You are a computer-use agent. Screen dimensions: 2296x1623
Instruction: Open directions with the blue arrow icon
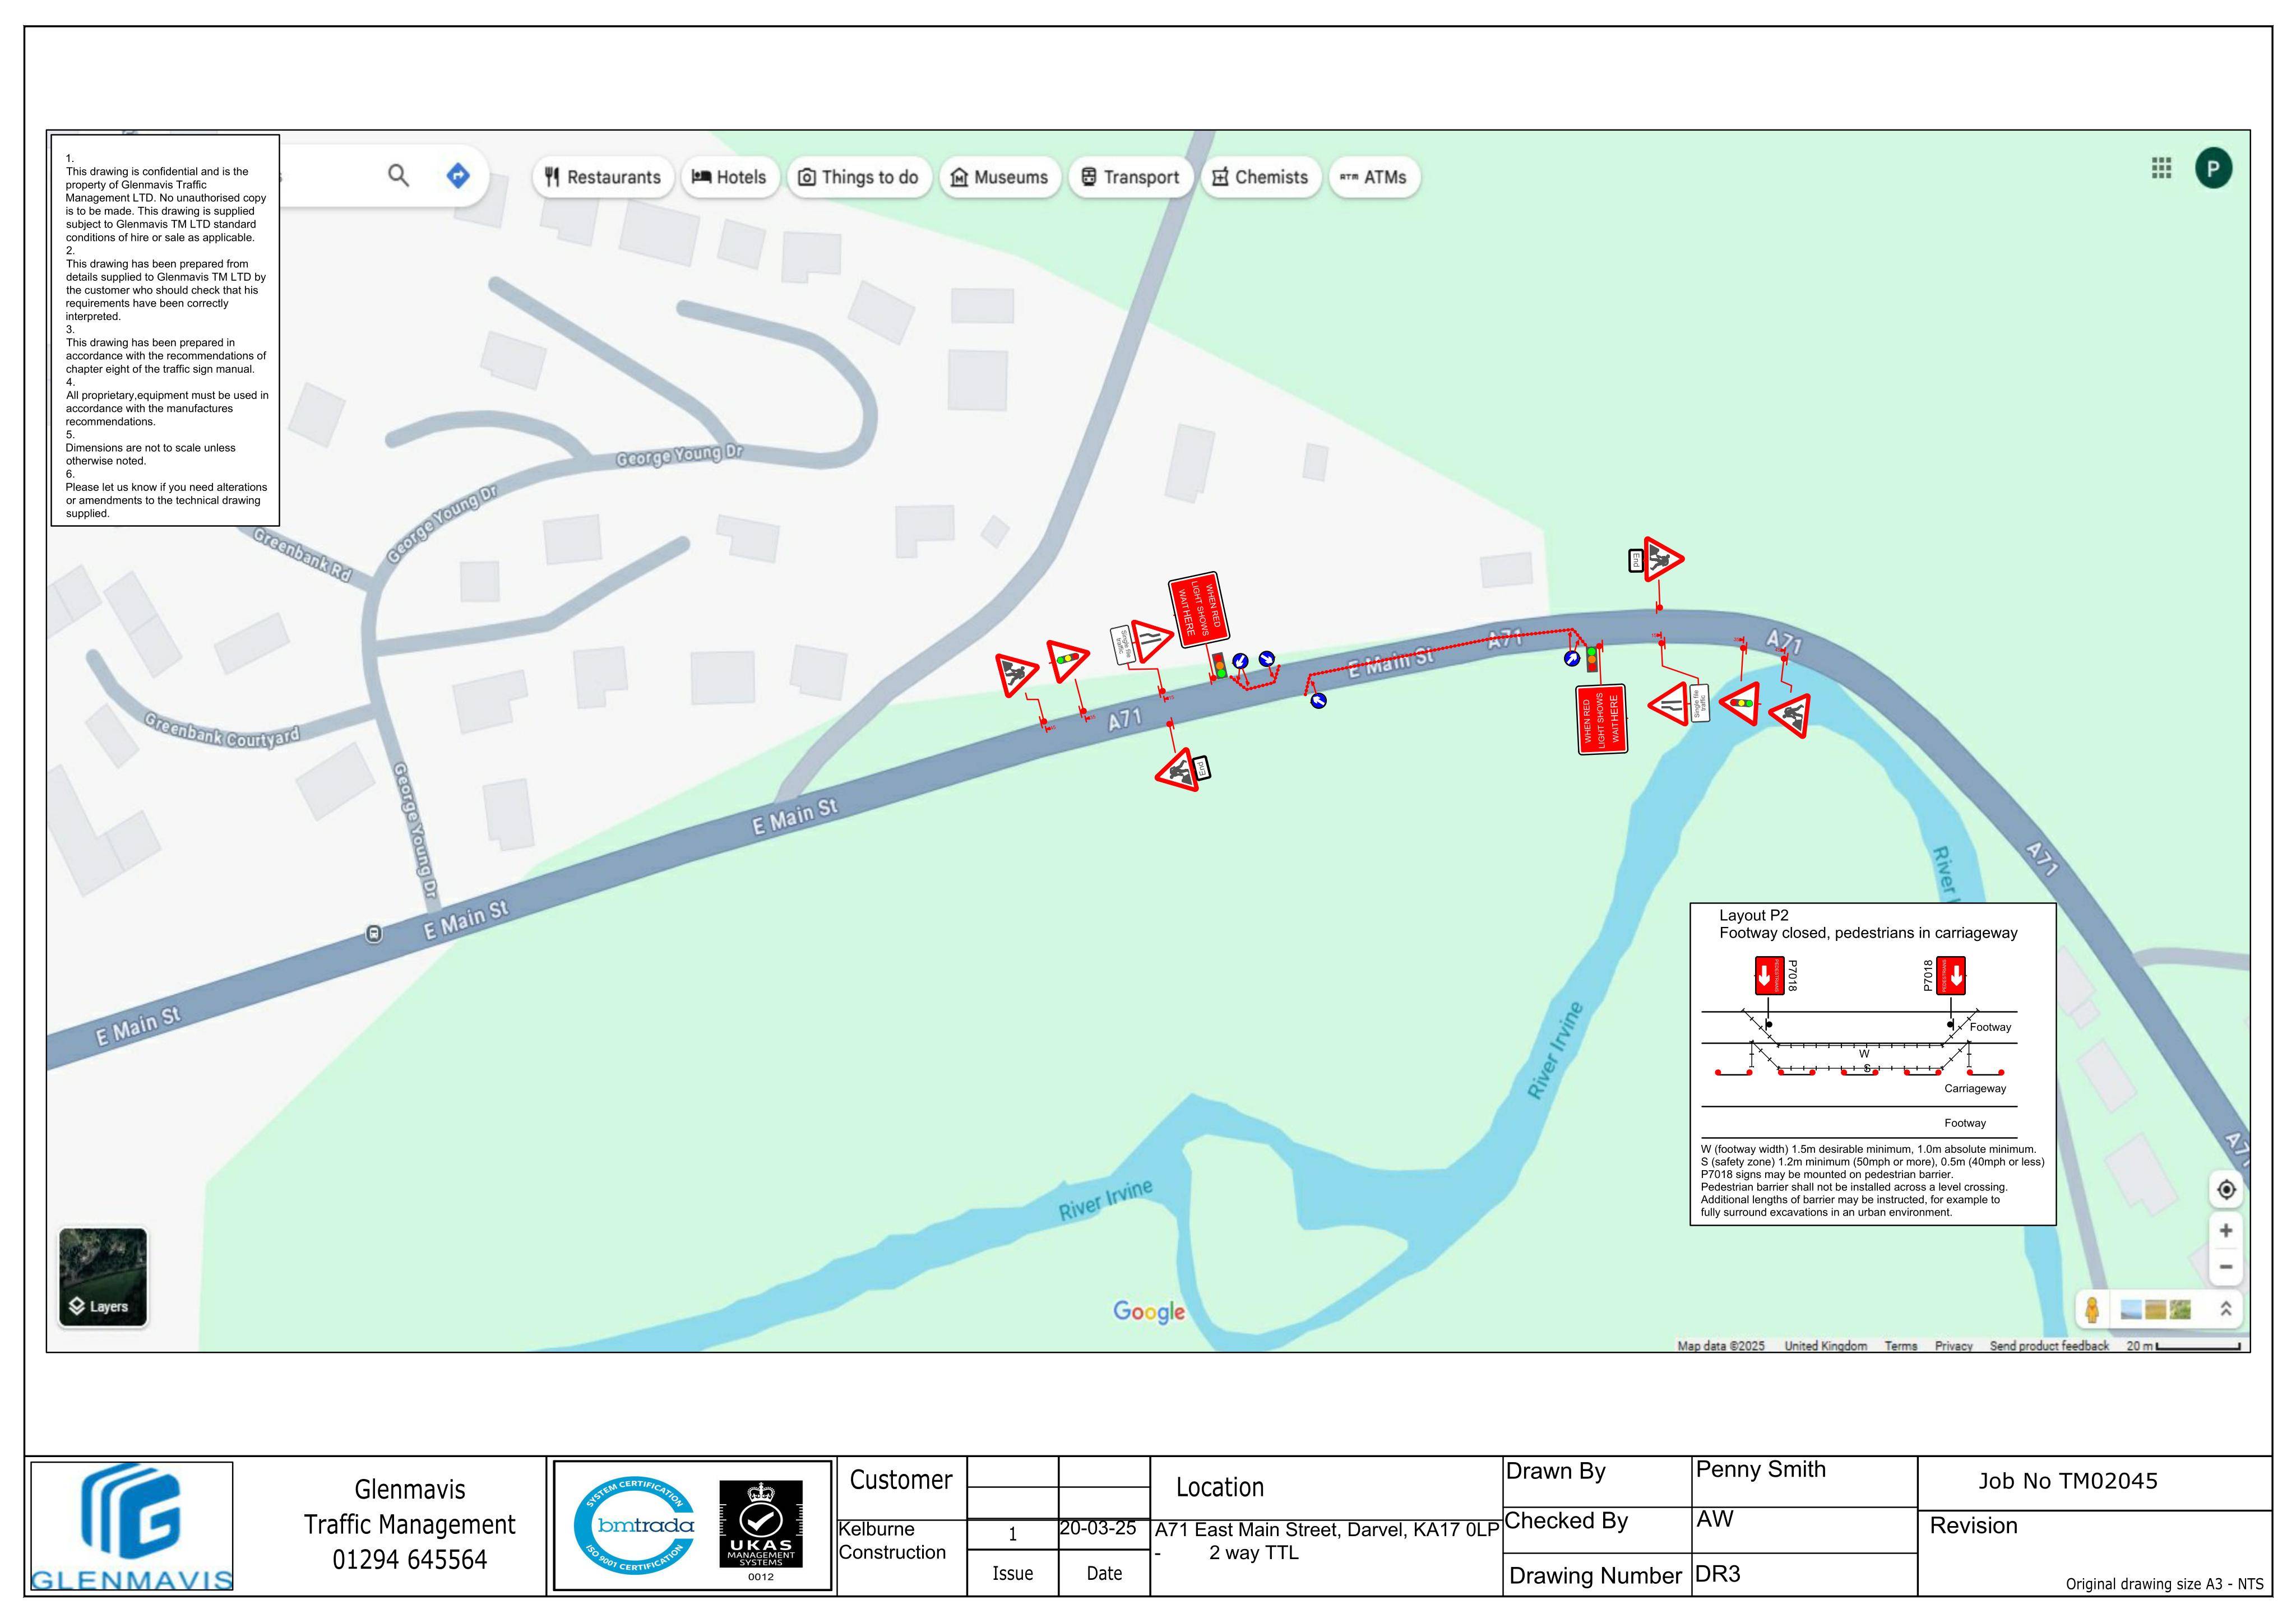[458, 176]
